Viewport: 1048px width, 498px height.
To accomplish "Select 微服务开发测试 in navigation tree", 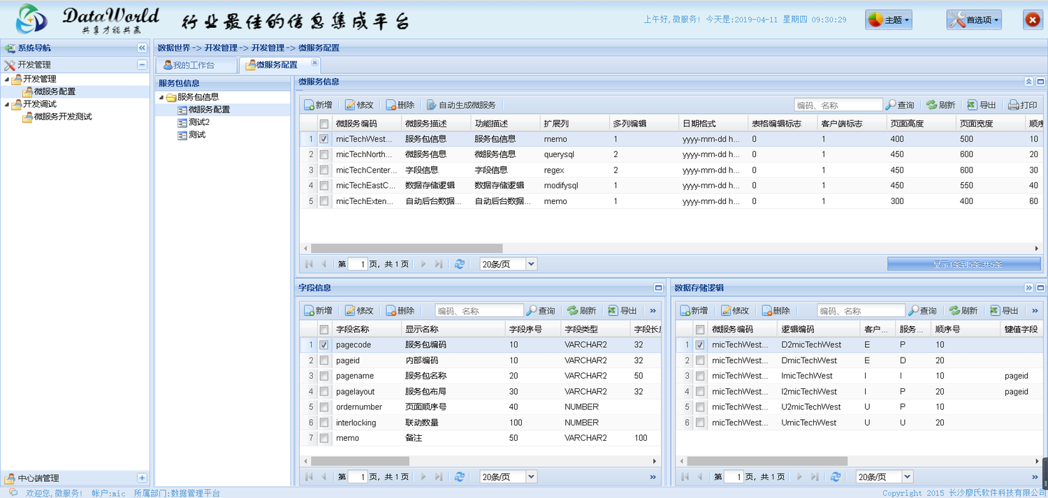I will tap(63, 117).
